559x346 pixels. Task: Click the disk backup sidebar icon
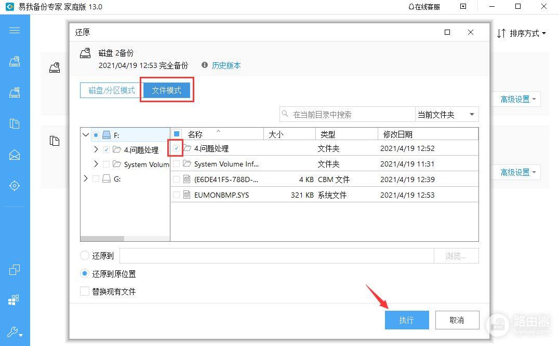click(x=15, y=61)
